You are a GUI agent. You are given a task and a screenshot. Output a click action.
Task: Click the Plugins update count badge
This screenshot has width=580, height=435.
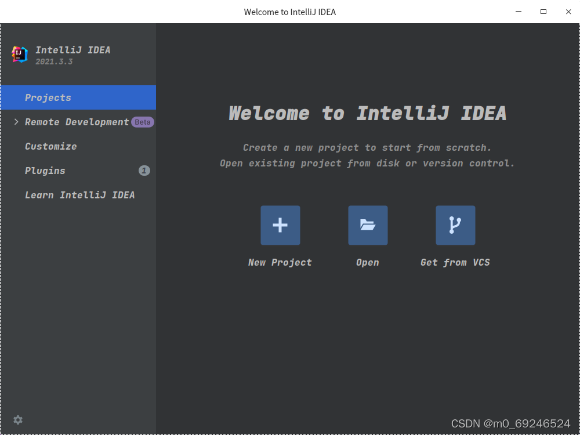144,171
